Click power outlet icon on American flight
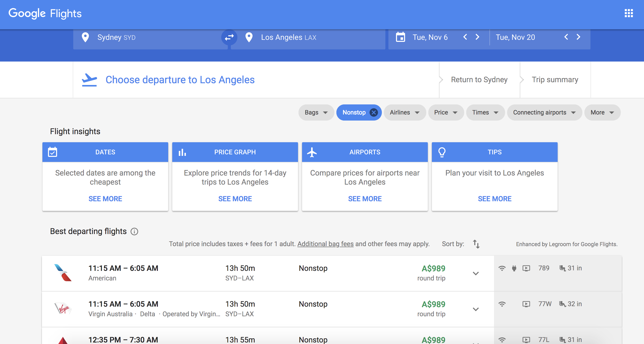The width and height of the screenshot is (644, 344). tap(514, 268)
